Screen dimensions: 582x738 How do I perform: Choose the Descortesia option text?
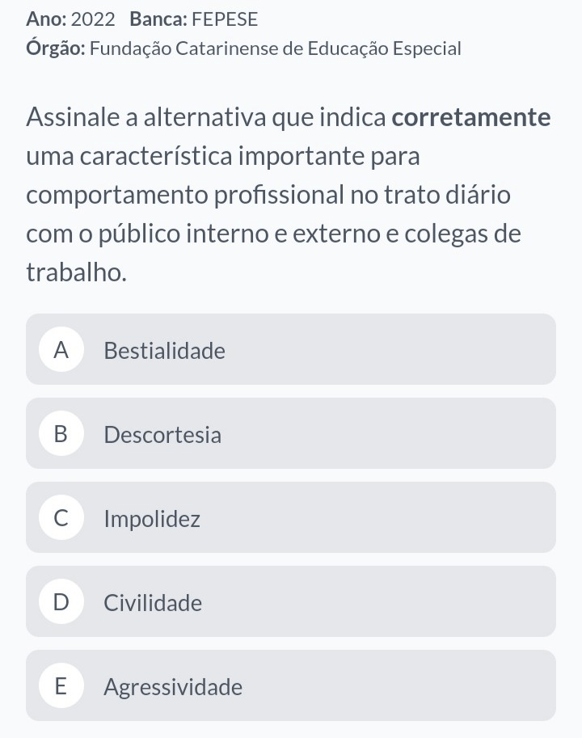point(162,435)
